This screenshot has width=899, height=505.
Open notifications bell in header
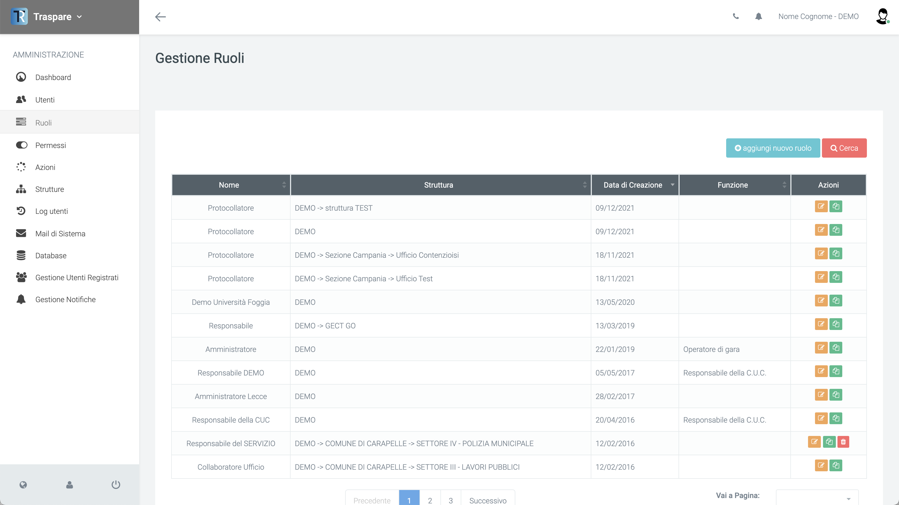tap(758, 16)
